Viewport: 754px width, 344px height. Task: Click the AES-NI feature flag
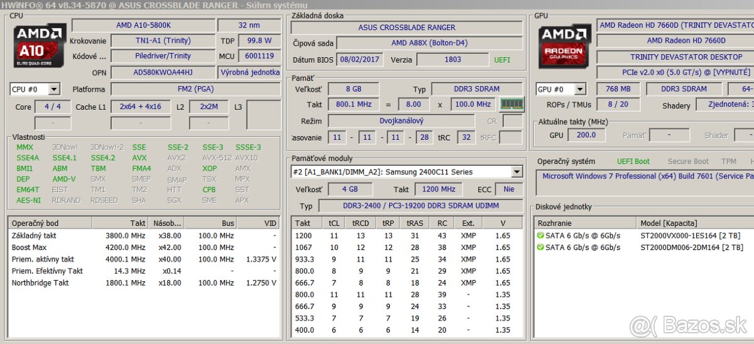click(28, 200)
